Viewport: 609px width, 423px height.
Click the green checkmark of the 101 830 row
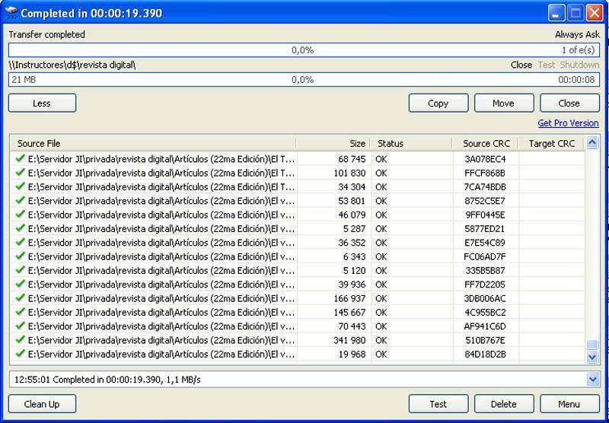tap(21, 172)
